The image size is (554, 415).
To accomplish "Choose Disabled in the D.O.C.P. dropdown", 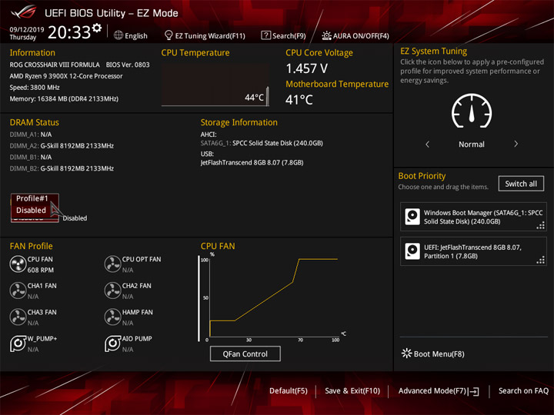I will tap(31, 211).
